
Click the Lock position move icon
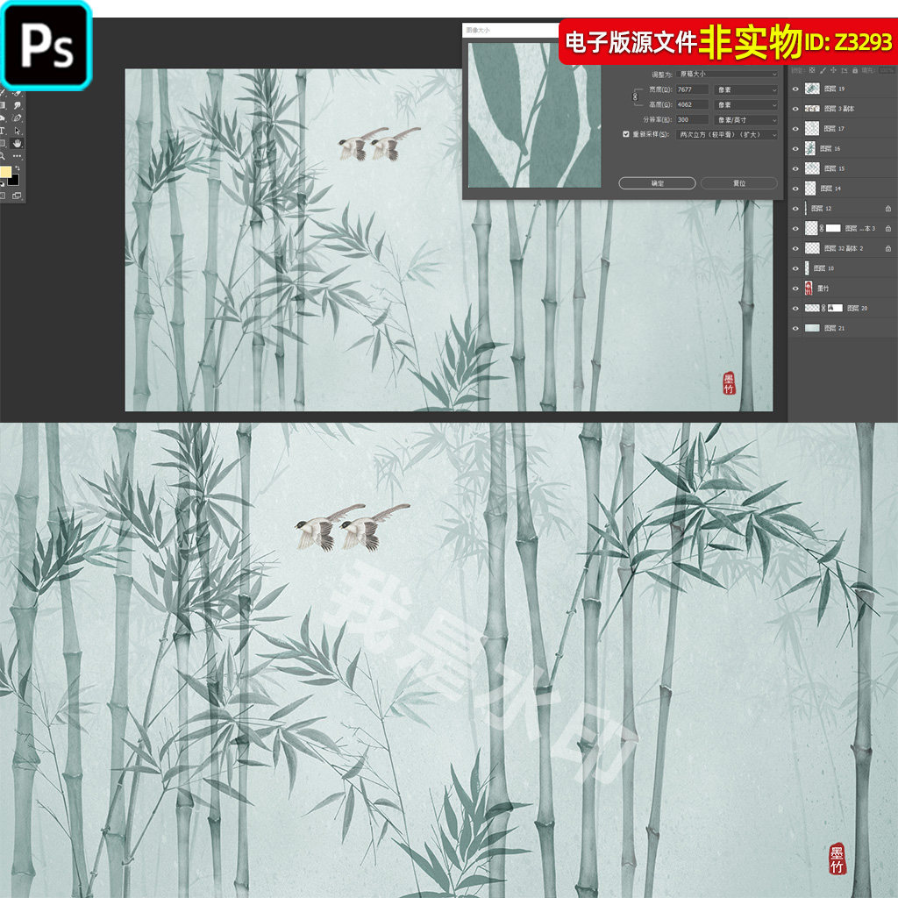[x=833, y=70]
